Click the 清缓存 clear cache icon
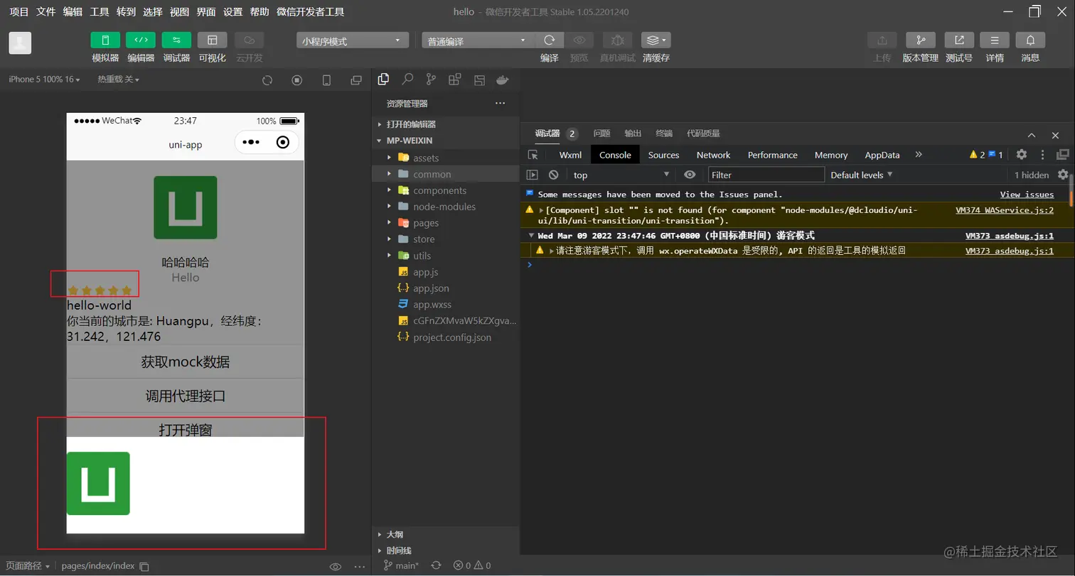This screenshot has height=576, width=1075. pos(656,40)
